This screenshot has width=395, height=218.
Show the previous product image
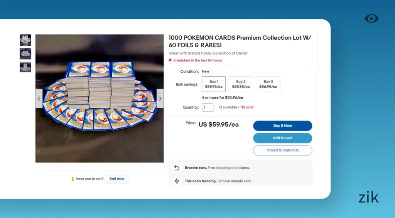(39, 99)
